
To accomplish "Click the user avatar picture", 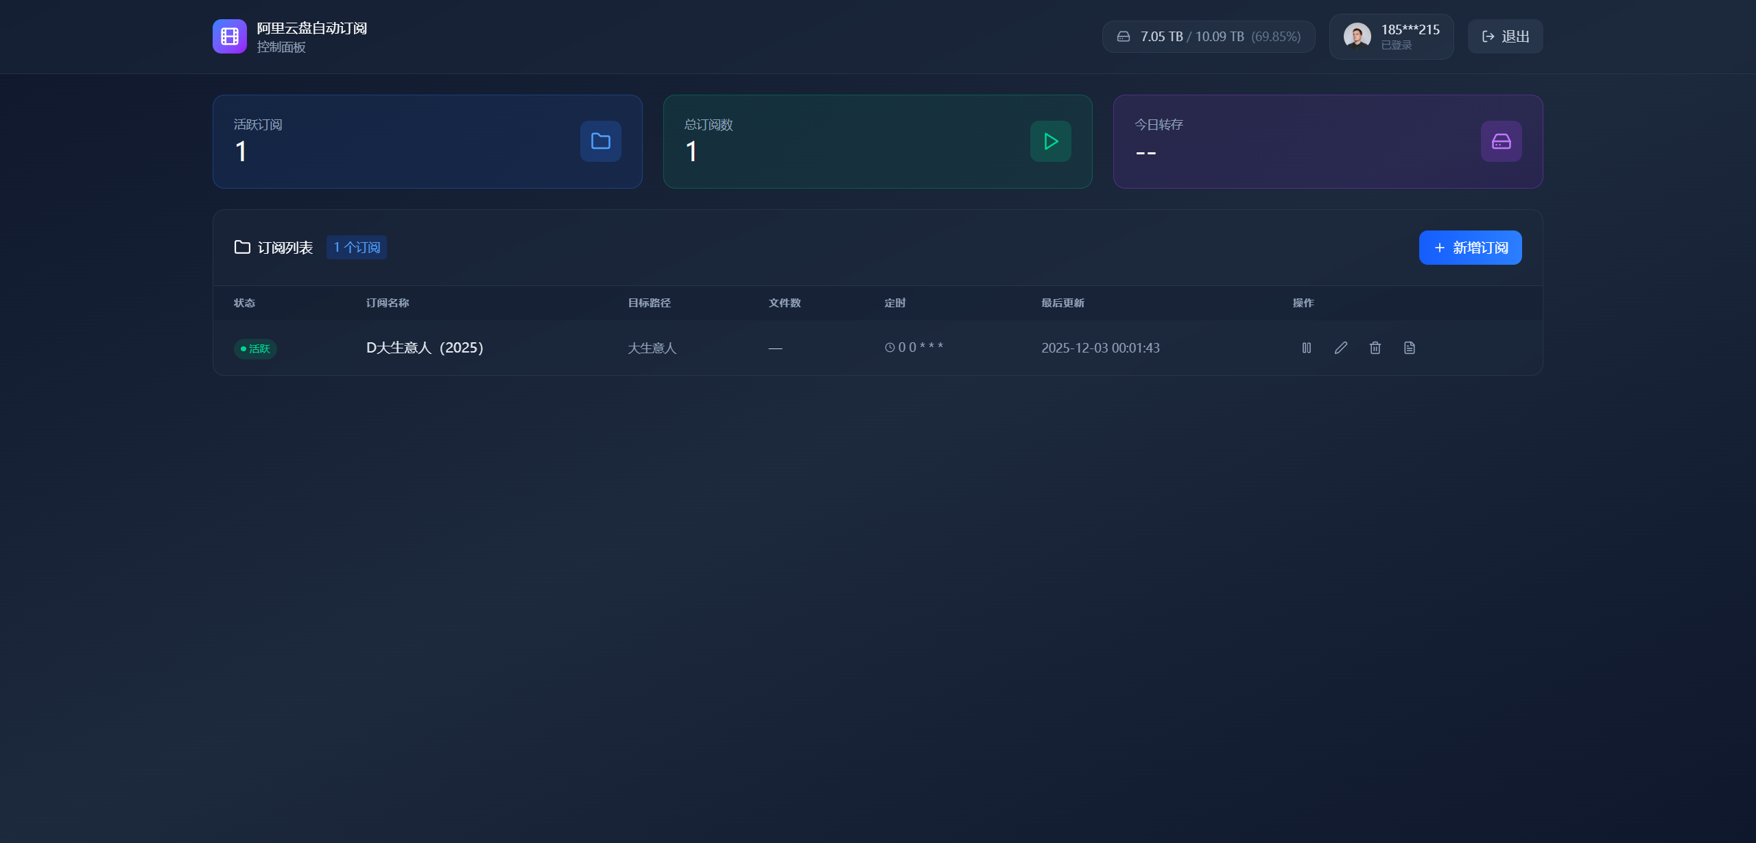I will click(x=1356, y=36).
